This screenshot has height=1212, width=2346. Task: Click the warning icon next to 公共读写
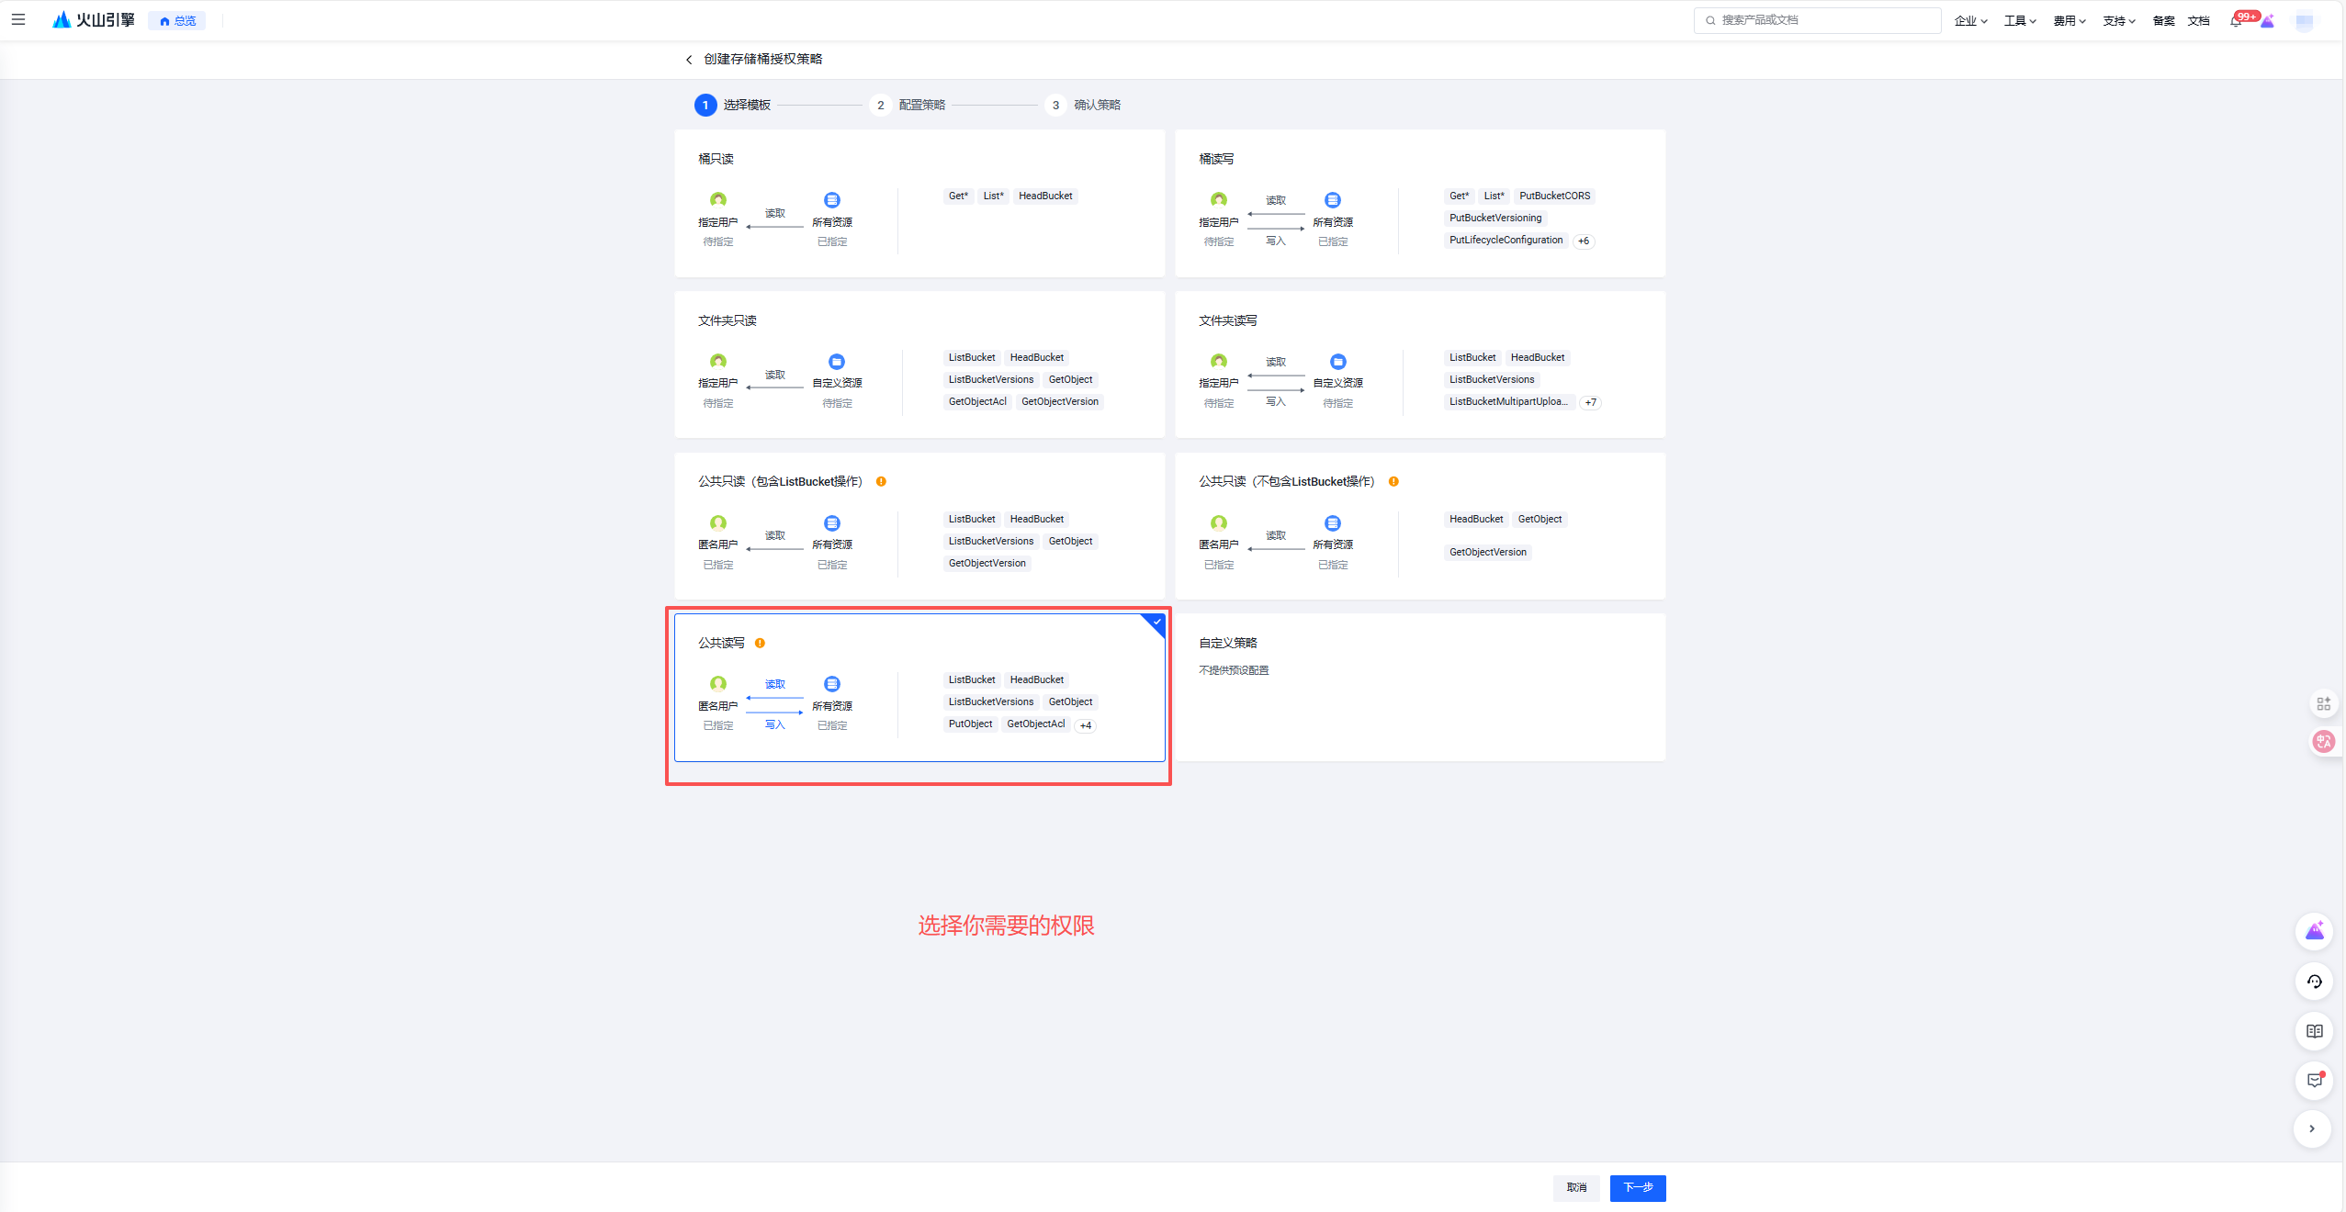pyautogui.click(x=760, y=643)
